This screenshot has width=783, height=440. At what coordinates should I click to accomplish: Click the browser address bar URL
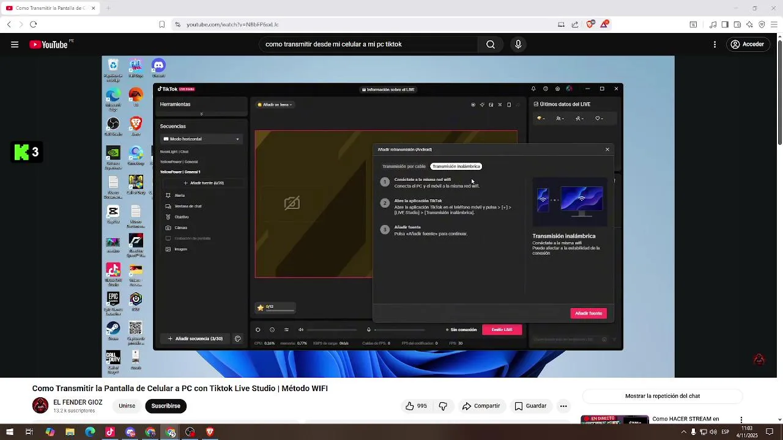(x=232, y=24)
